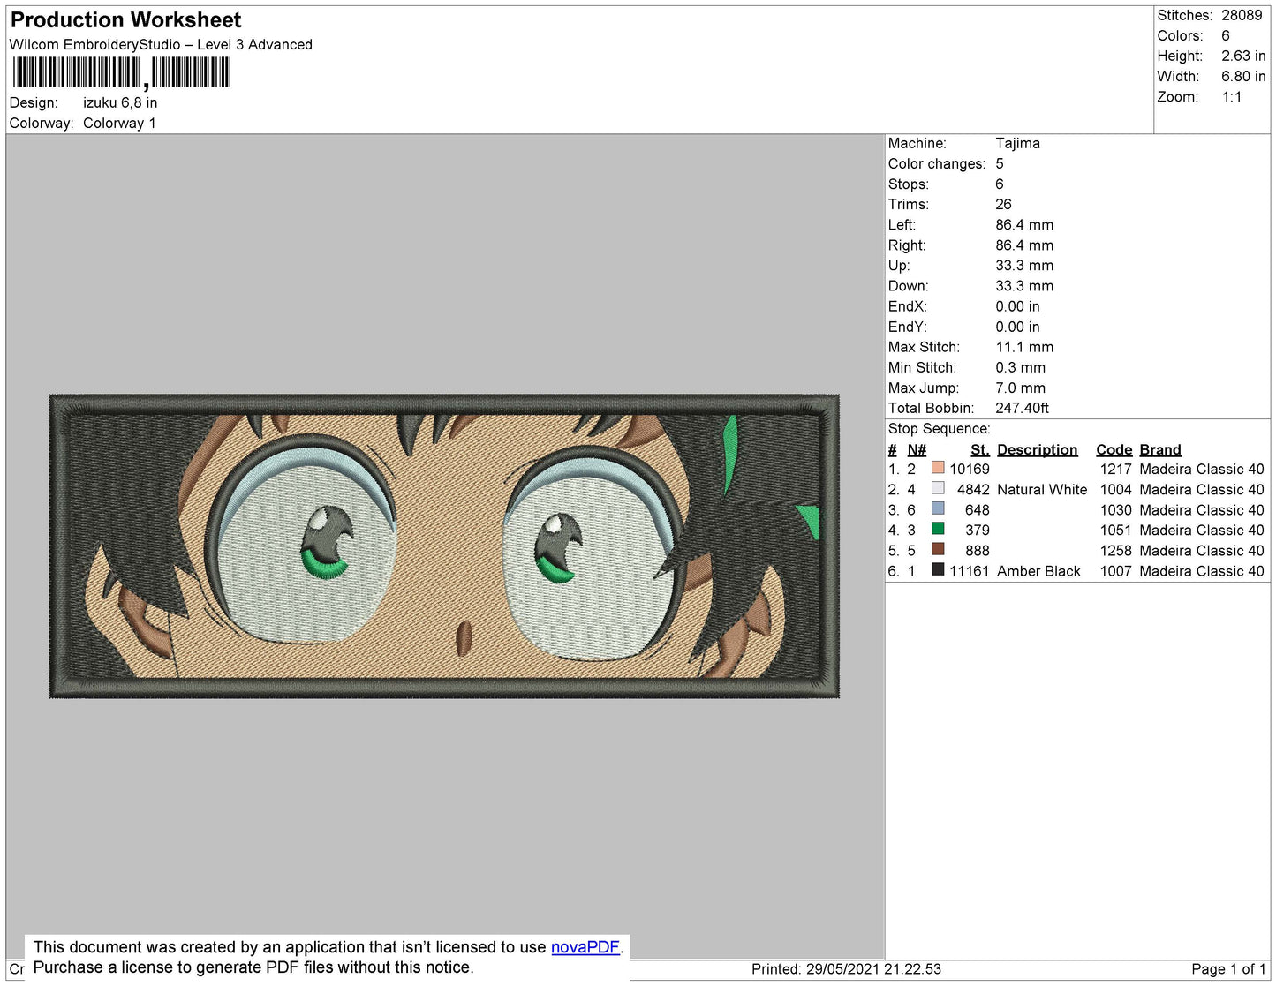This screenshot has width=1276, height=986.
Task: Click the Amber Black color swatch
Action: pyautogui.click(x=938, y=570)
